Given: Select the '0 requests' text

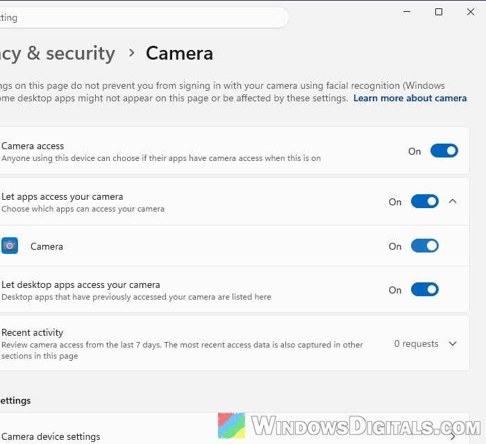Looking at the screenshot, I should (416, 343).
